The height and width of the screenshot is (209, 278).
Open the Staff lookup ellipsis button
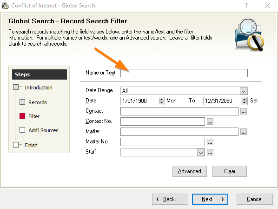[210, 153]
